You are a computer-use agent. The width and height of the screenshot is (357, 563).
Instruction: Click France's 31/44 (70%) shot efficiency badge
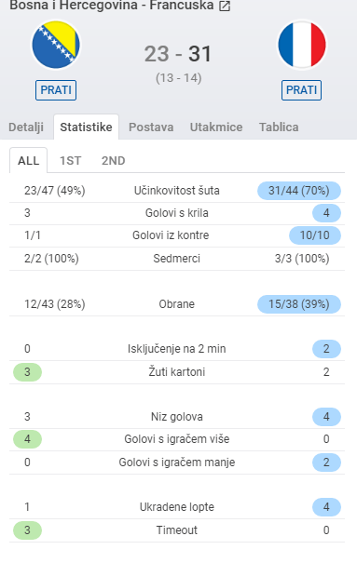point(299,191)
